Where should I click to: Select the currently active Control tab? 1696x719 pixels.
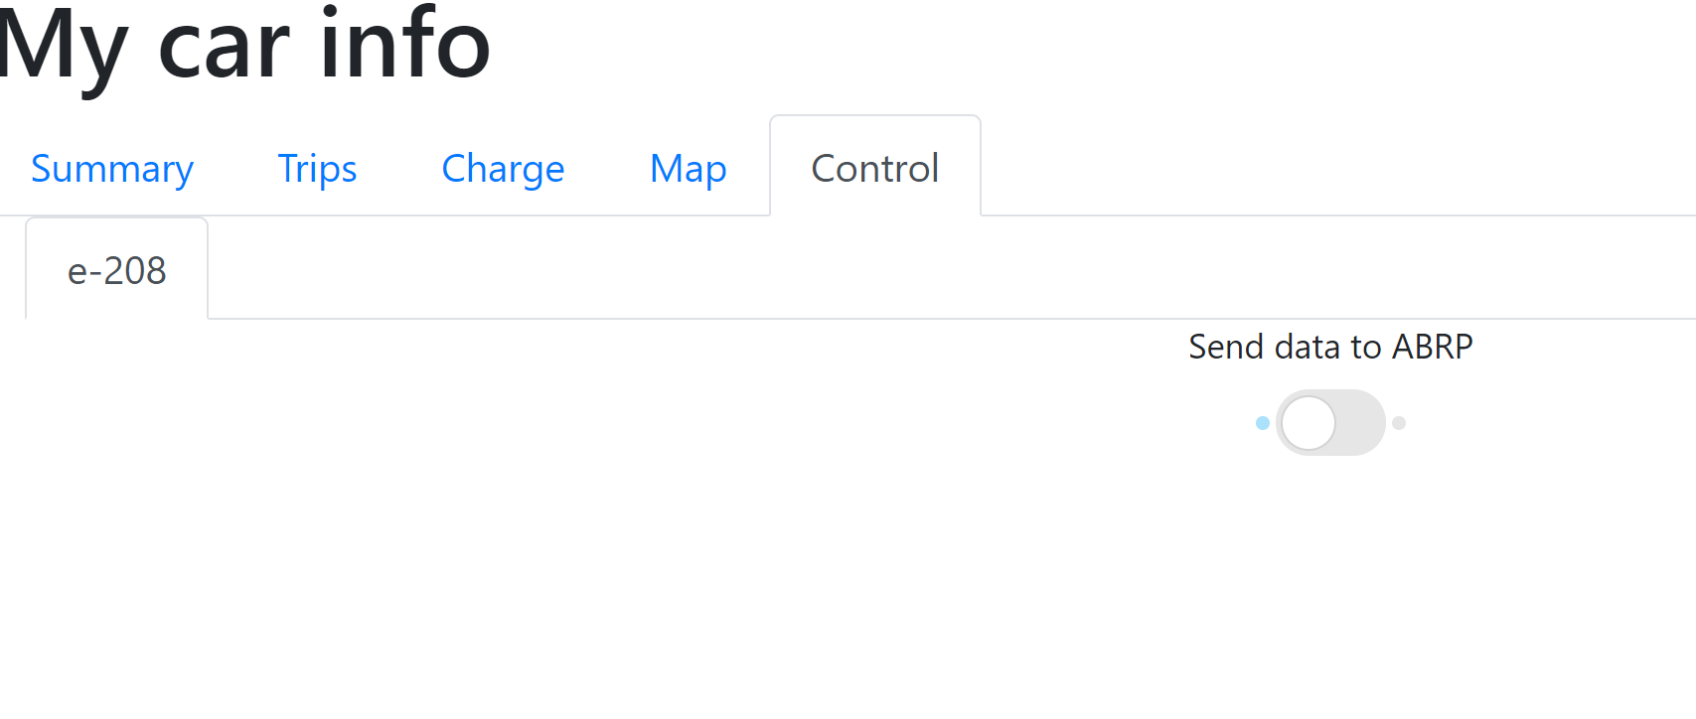[874, 168]
